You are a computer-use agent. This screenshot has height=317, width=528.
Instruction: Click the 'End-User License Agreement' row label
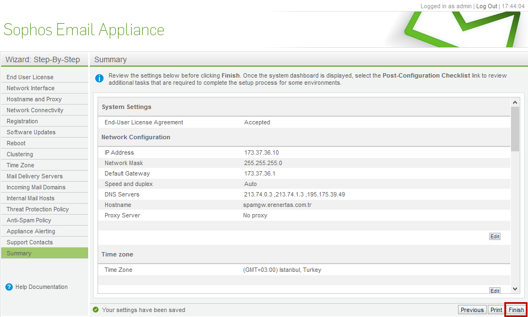tap(144, 122)
